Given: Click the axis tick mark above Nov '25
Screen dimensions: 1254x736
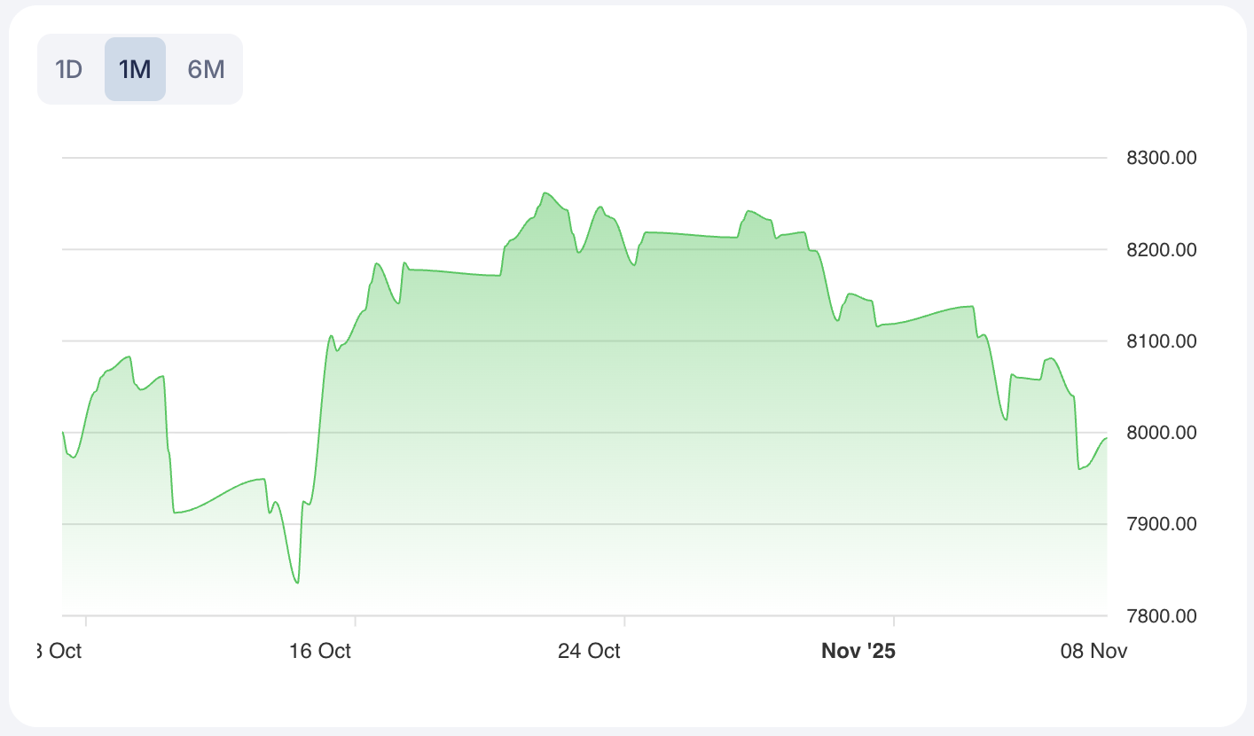Looking at the screenshot, I should 894,620.
